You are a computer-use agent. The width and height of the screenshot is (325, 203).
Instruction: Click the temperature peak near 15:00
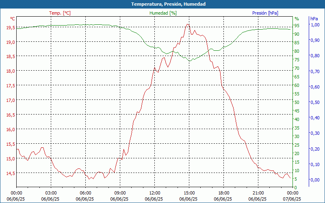(x=188, y=24)
